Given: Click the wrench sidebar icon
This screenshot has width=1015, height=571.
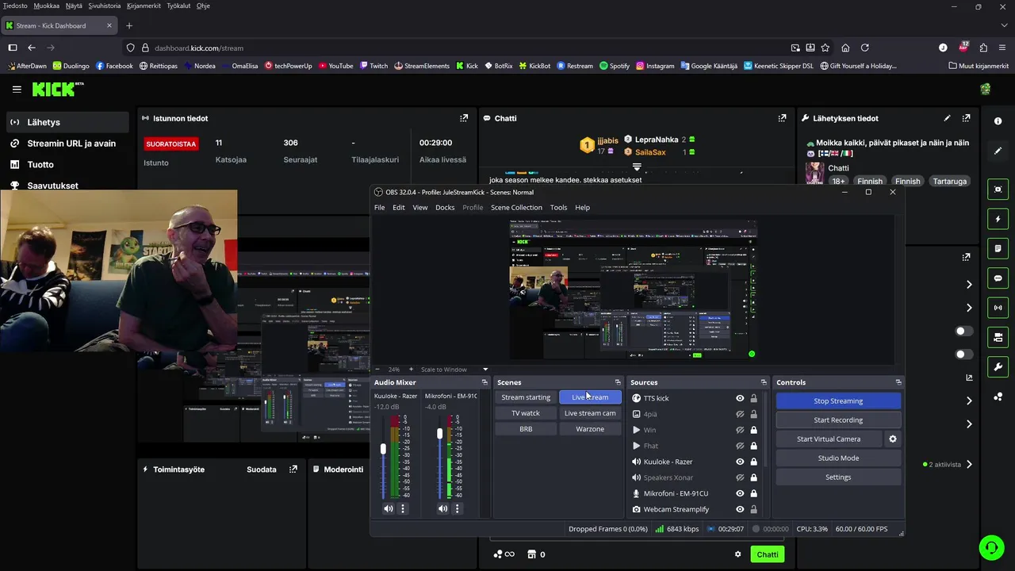Looking at the screenshot, I should (x=998, y=367).
